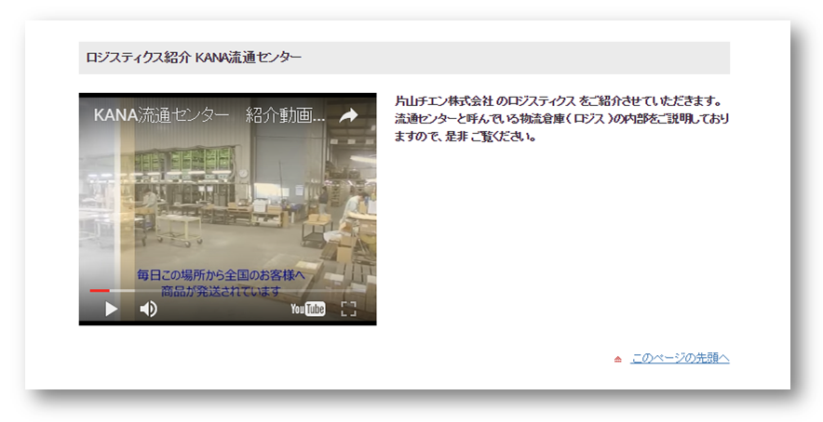Share the video with the arrow icon
Viewport: 823px width, 422px height.
coord(348,116)
